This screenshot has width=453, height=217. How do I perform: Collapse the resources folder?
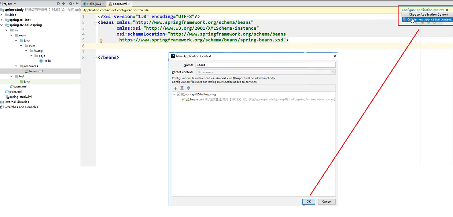pos(16,66)
